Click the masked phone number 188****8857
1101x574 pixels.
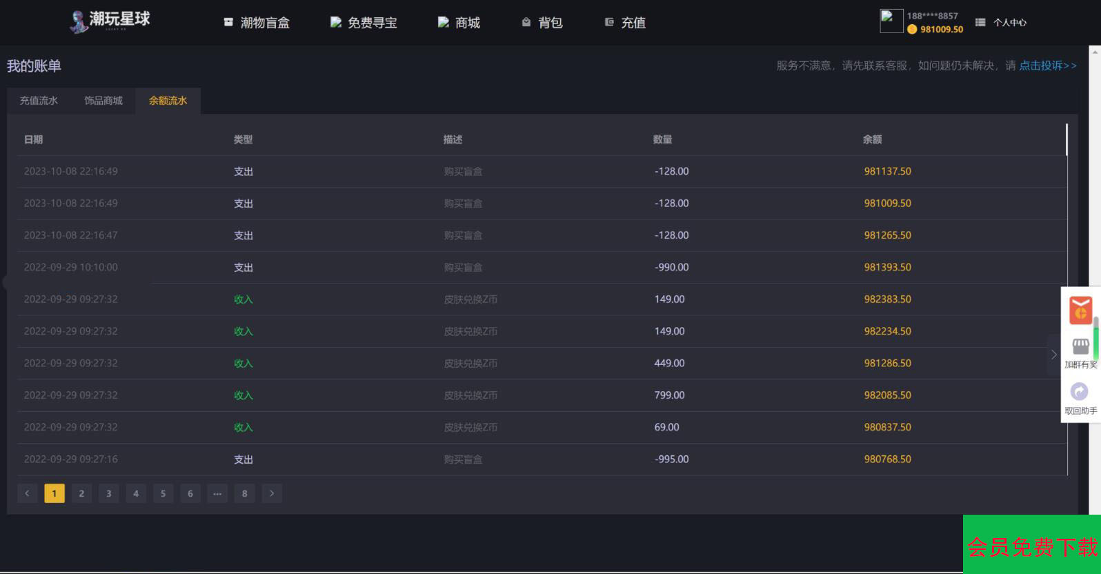pos(932,16)
